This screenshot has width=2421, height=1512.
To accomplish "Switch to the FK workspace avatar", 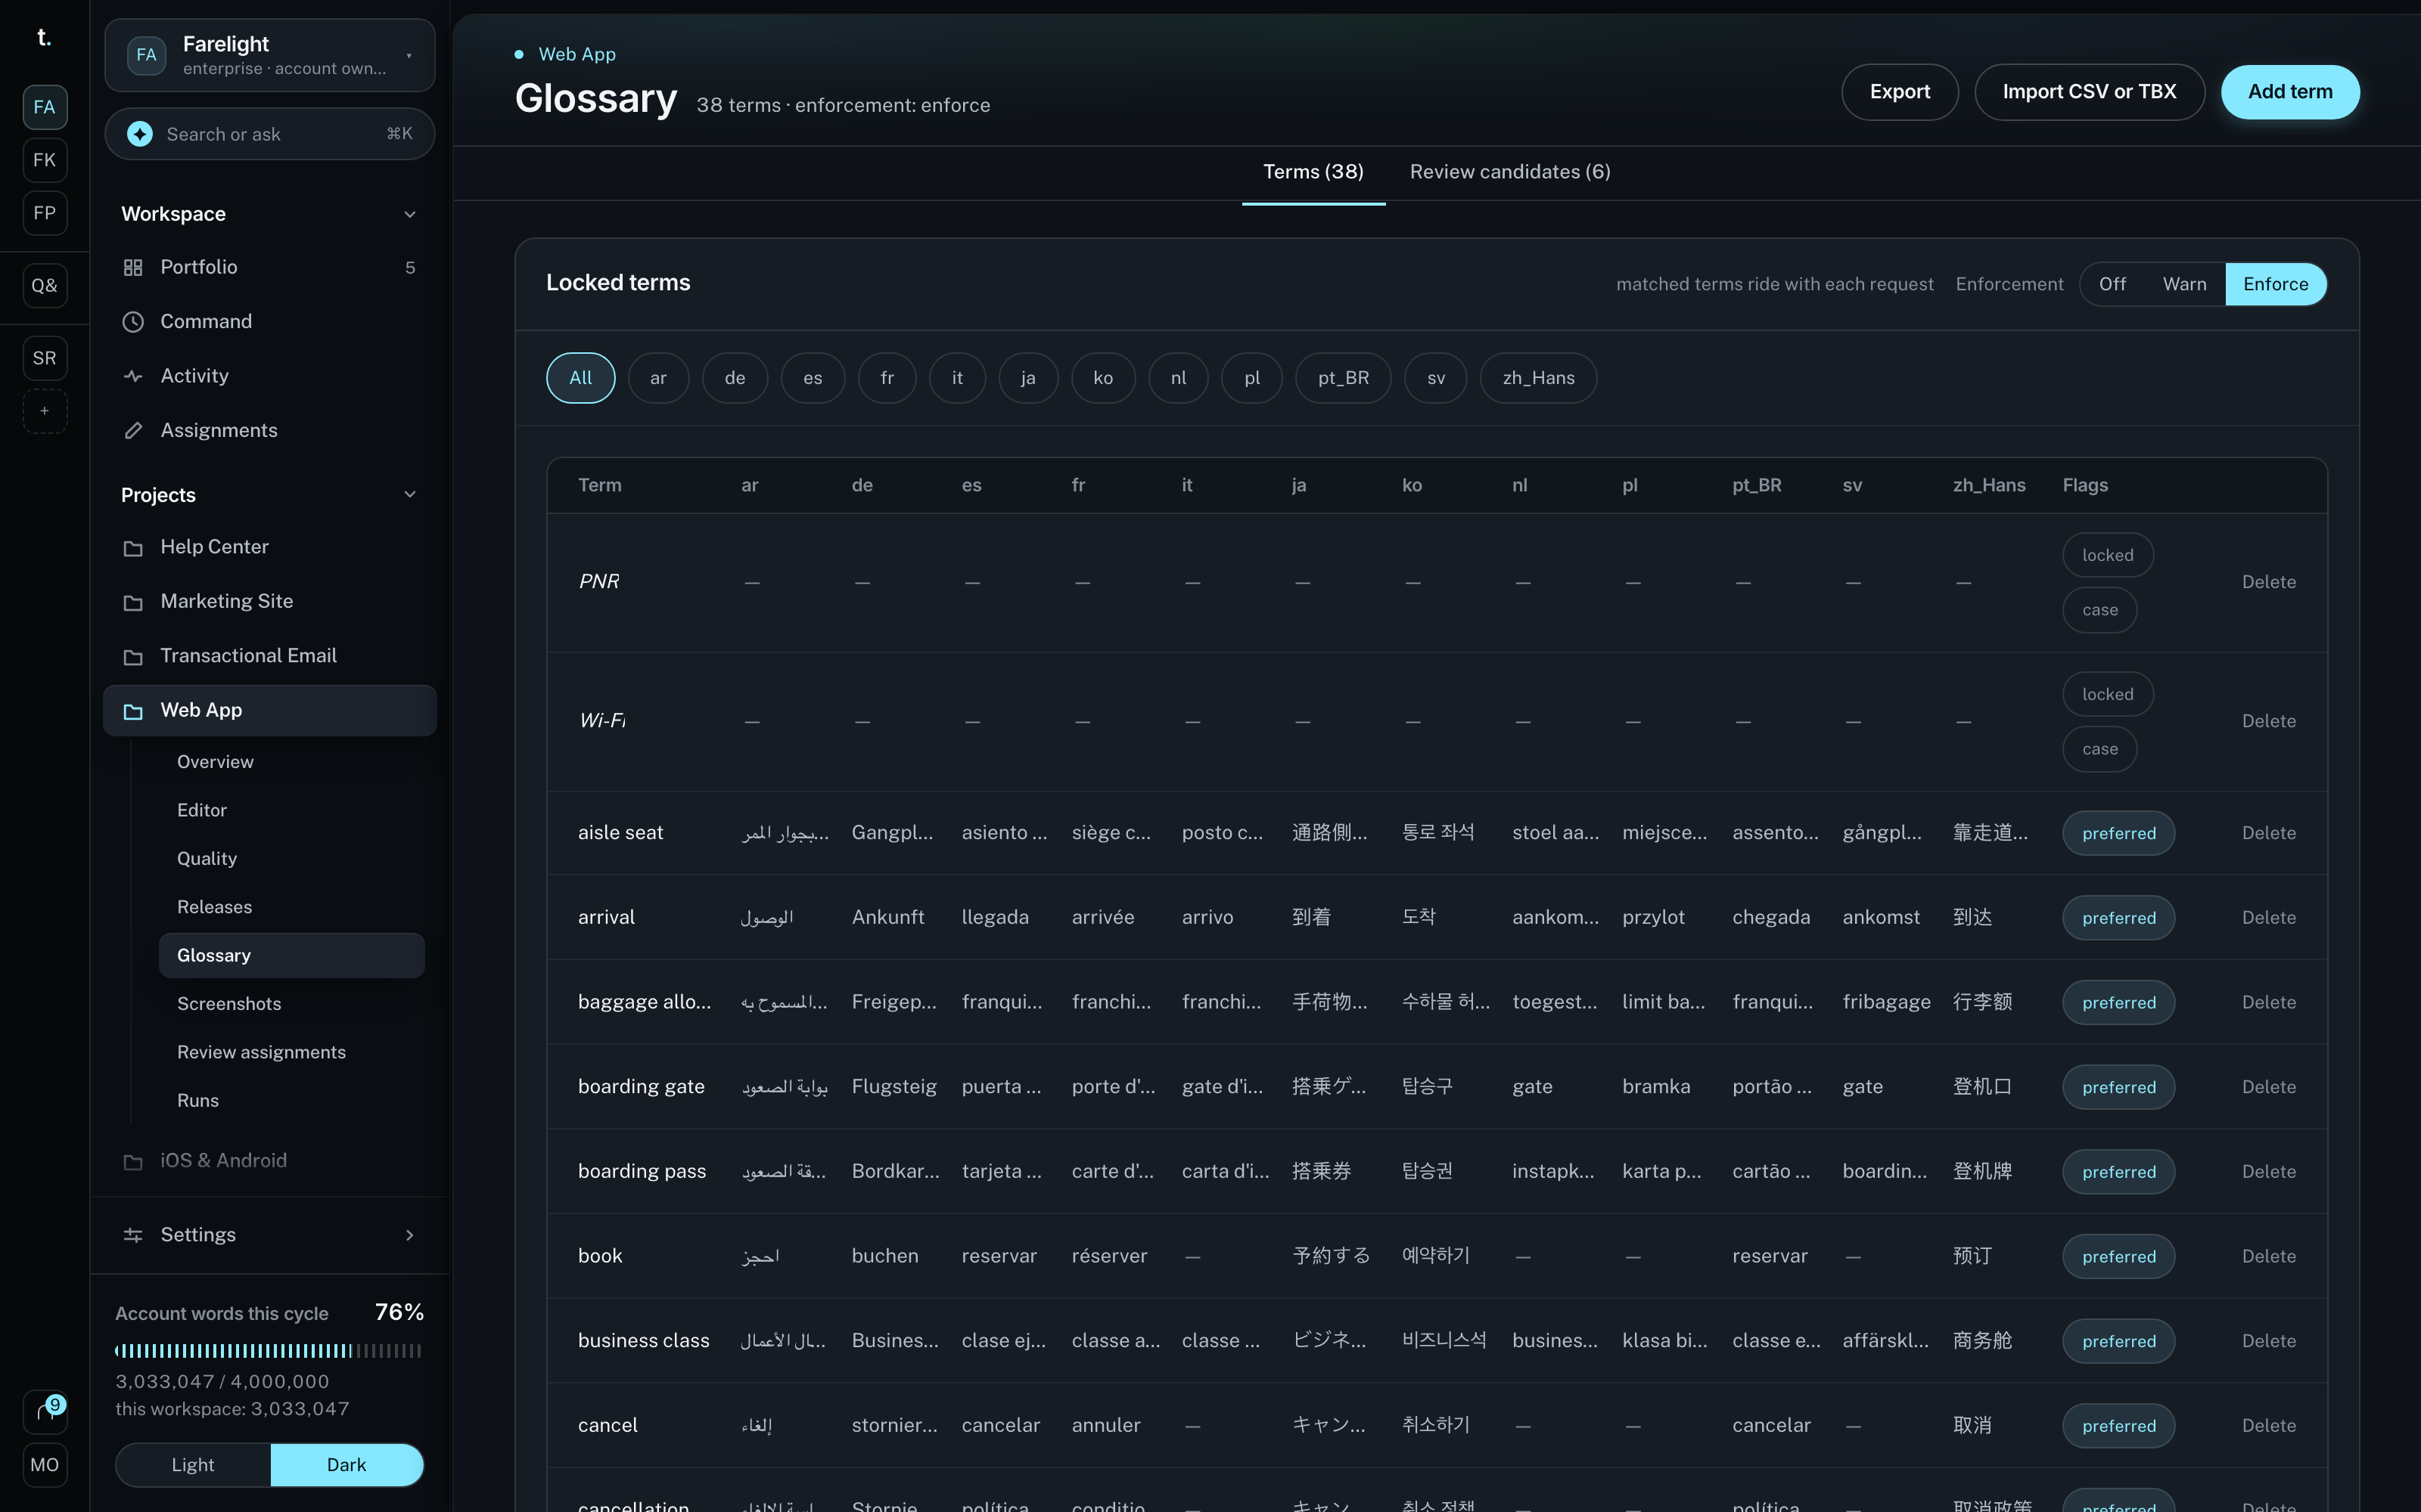I will point(45,160).
